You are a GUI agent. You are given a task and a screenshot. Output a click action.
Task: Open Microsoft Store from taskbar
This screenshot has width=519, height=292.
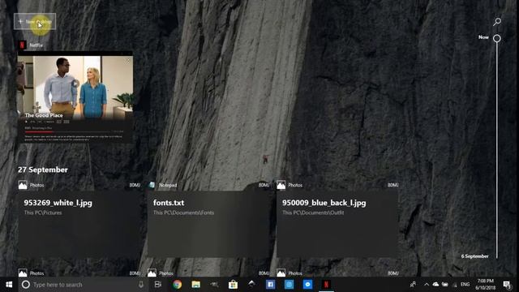233,285
